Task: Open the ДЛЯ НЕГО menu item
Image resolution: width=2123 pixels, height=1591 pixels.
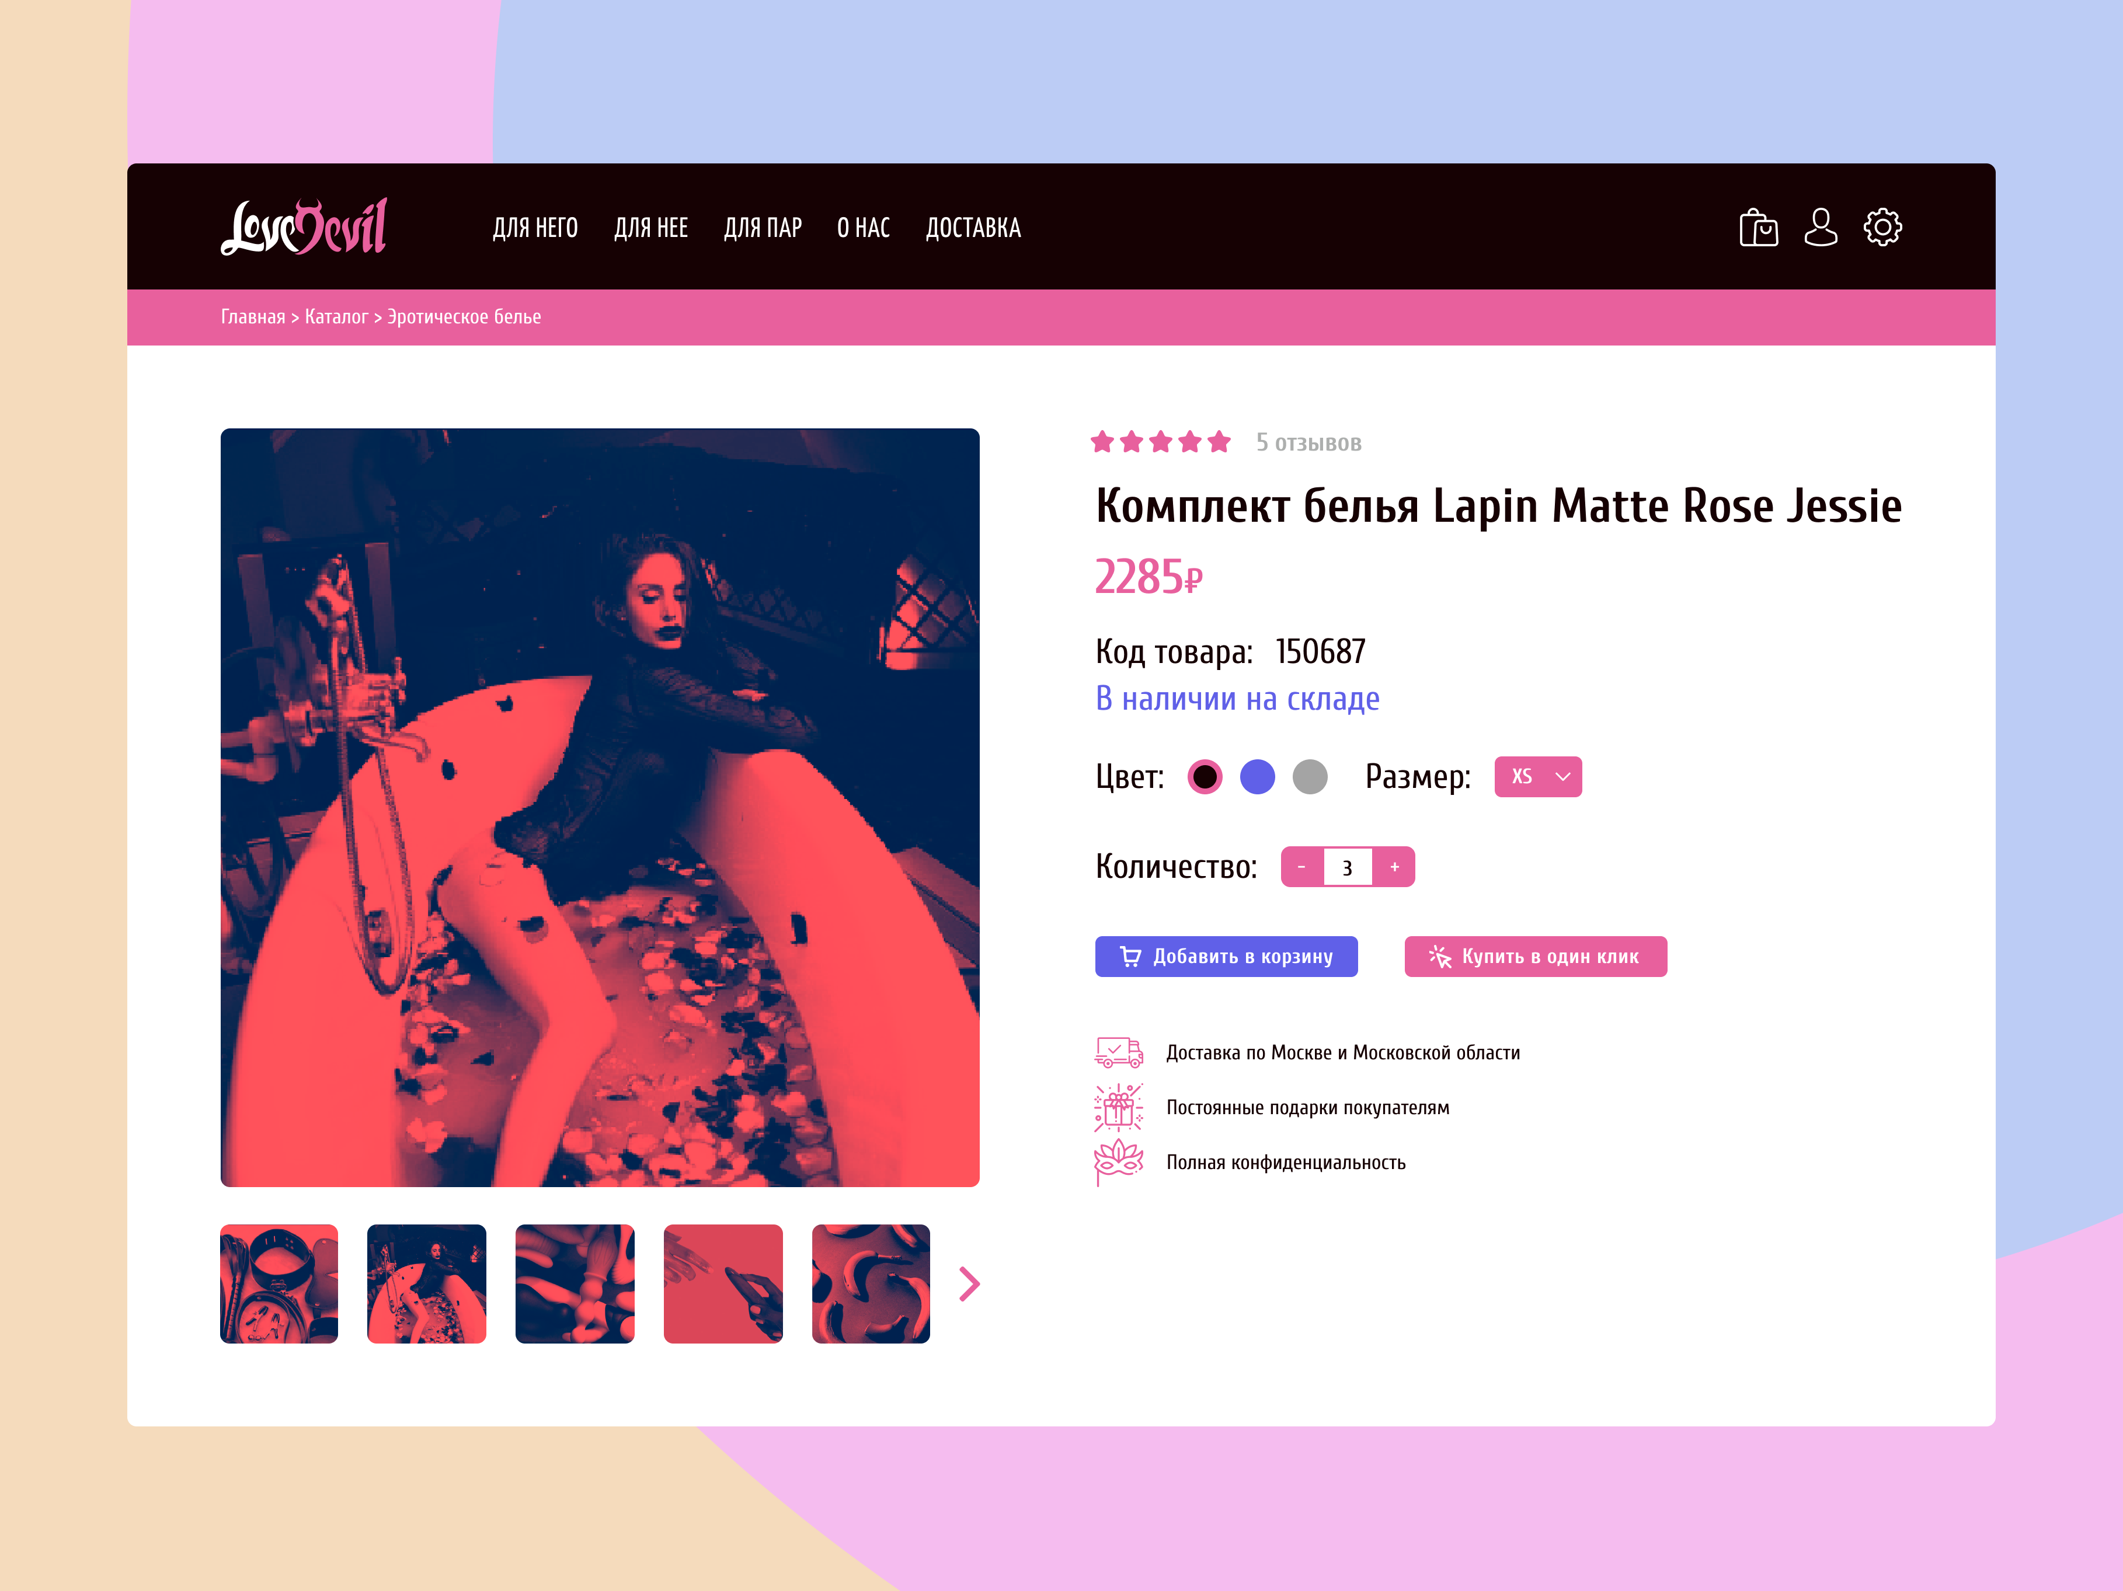Action: [535, 228]
